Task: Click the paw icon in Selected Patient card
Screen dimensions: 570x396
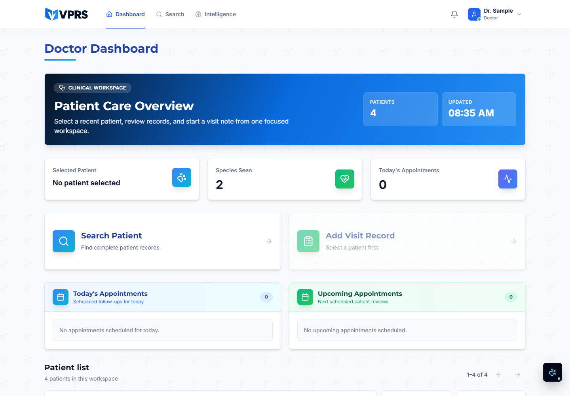Action: click(182, 177)
